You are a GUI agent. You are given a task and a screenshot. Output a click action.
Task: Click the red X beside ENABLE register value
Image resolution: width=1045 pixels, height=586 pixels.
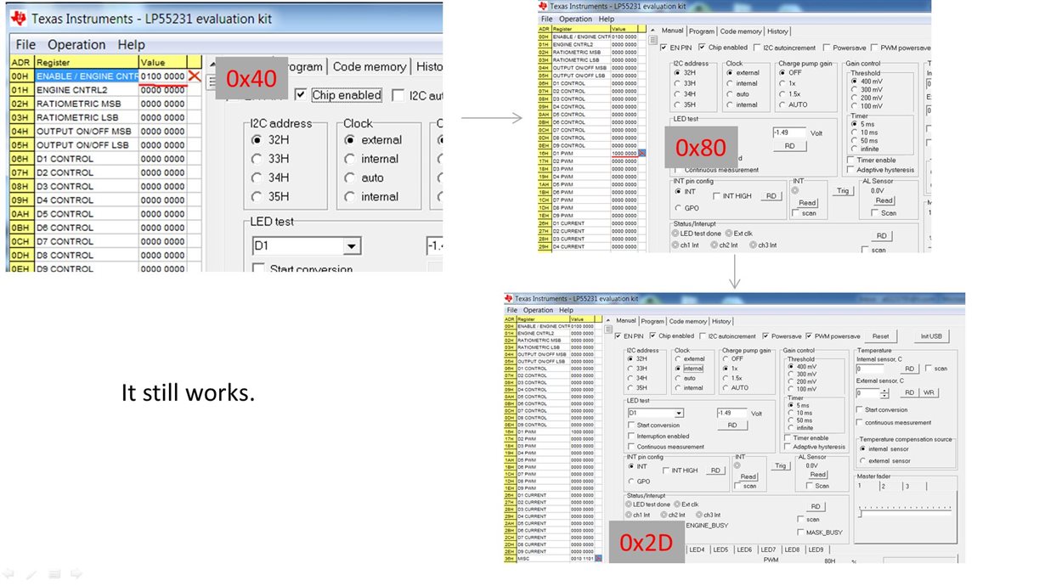tap(195, 76)
